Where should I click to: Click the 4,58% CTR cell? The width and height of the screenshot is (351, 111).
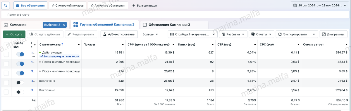[252, 81]
